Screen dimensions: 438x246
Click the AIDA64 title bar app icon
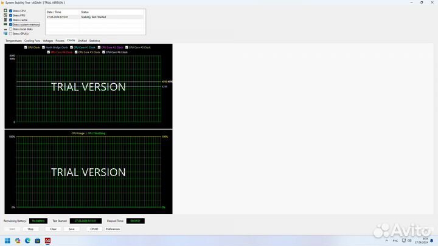click(x=2, y=2)
